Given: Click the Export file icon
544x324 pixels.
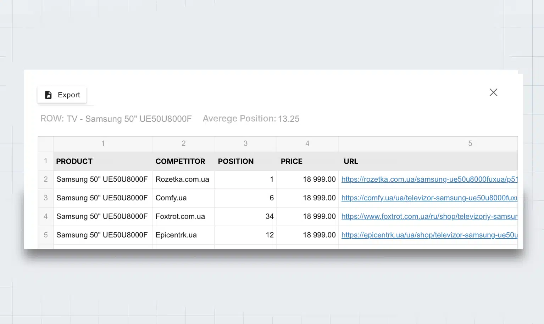Looking at the screenshot, I should 48,95.
